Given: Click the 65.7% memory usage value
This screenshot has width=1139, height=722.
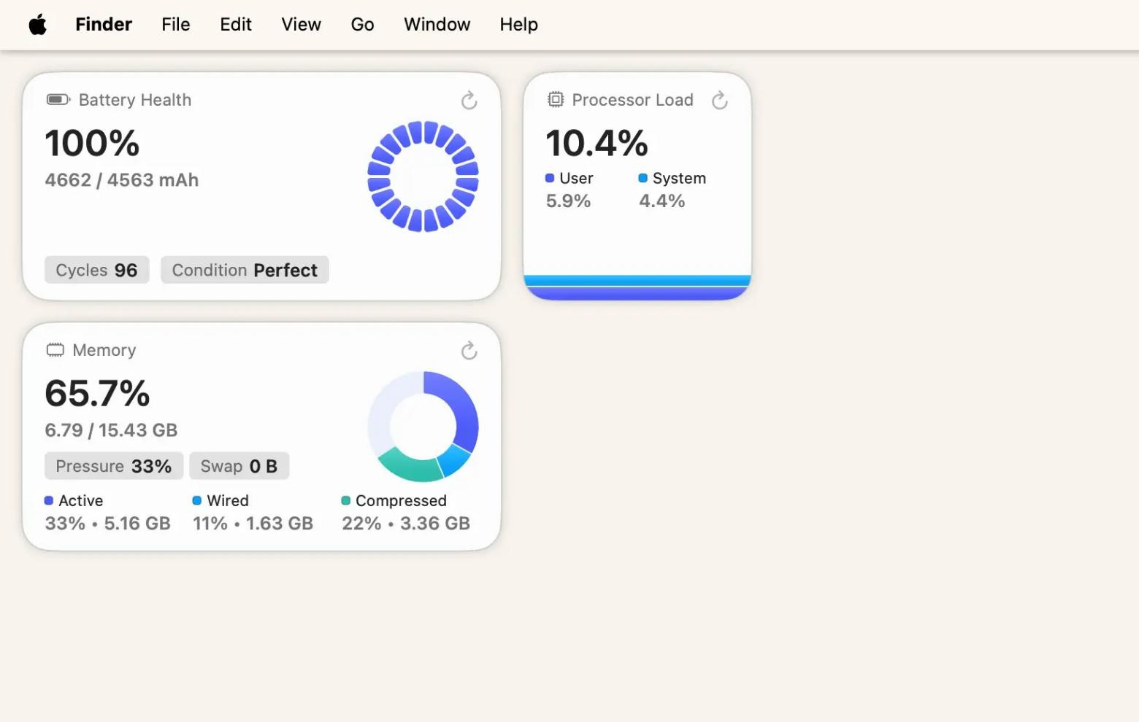Looking at the screenshot, I should click(97, 394).
